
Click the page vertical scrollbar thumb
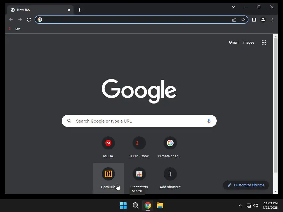point(276,105)
